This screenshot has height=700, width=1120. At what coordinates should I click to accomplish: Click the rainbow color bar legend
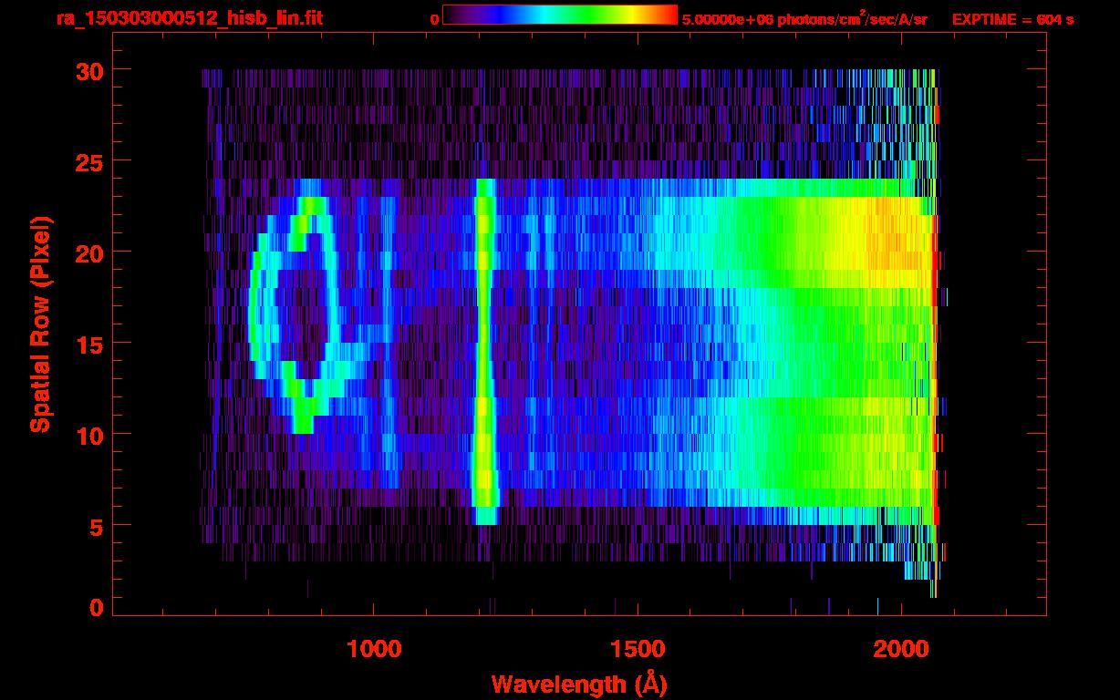click(x=560, y=15)
